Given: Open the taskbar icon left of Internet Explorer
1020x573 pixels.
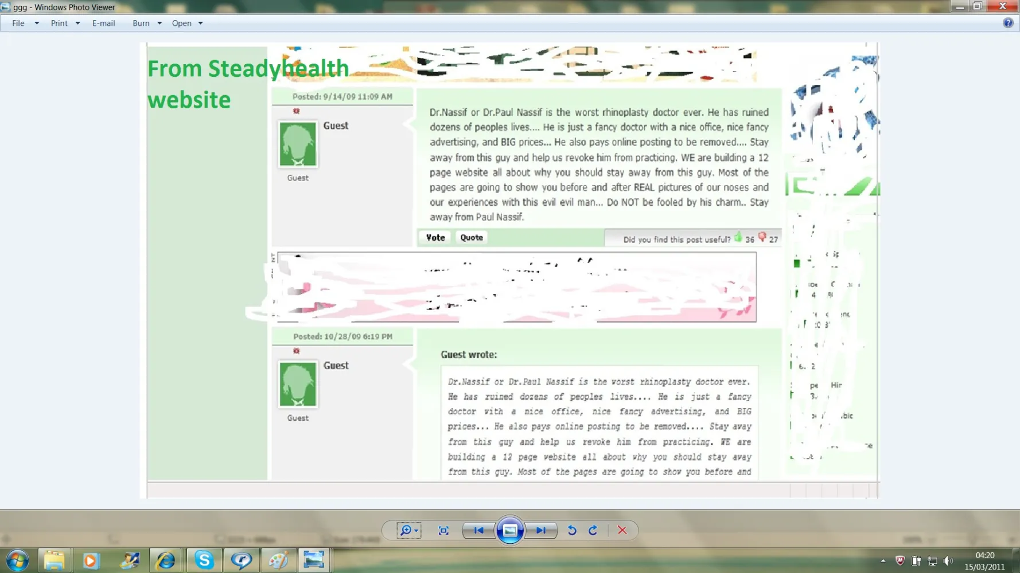Looking at the screenshot, I should coord(129,560).
